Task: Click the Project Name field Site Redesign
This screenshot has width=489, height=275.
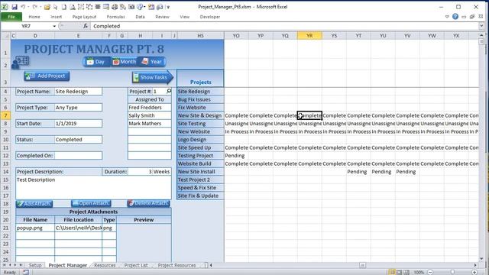Action: [x=78, y=92]
